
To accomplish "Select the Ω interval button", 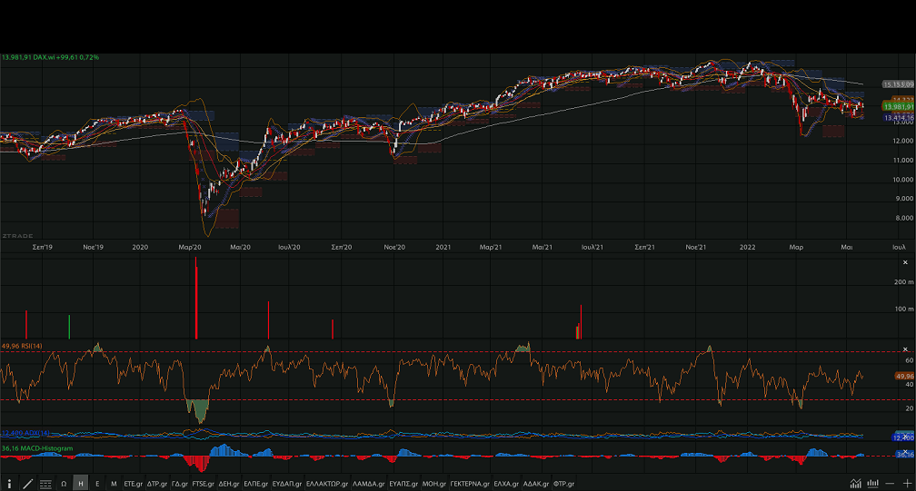I will click(64, 484).
